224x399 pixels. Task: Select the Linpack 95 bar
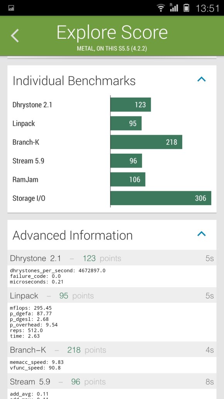point(126,123)
